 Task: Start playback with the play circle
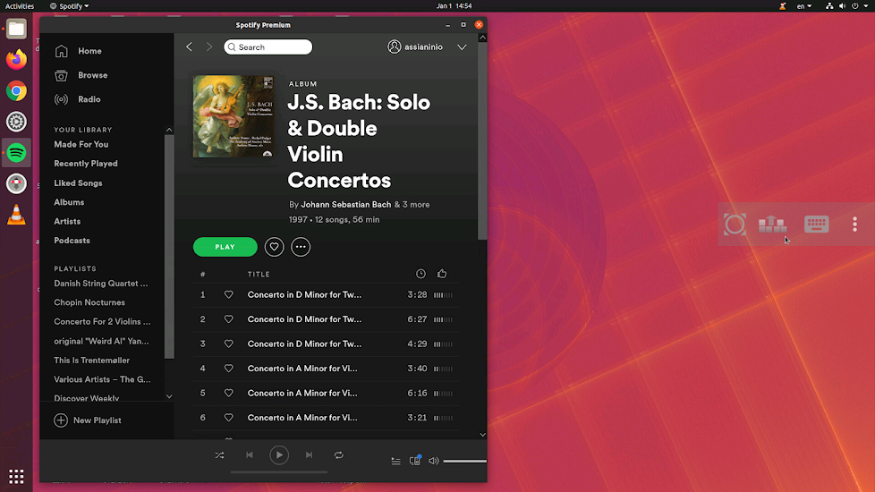click(x=279, y=455)
